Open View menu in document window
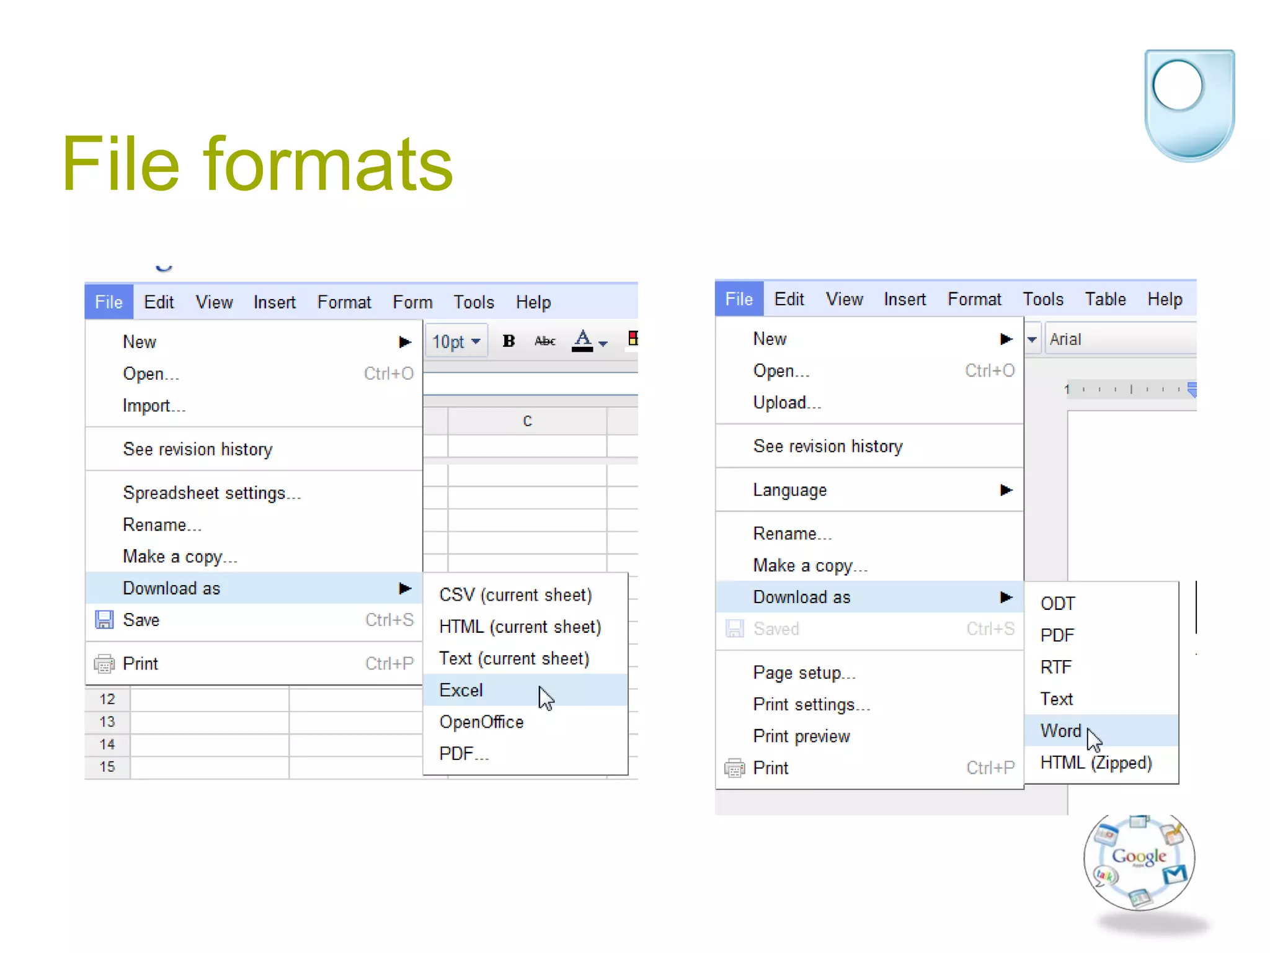1270x953 pixels. click(844, 299)
